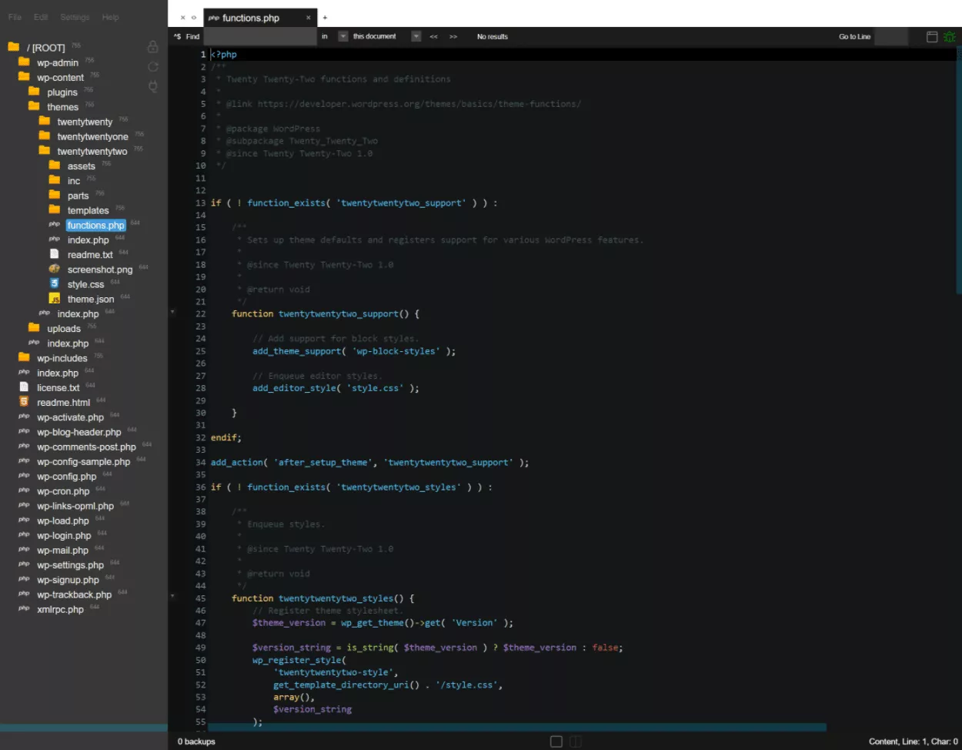Expand the uploads folder
The width and height of the screenshot is (962, 750).
pos(63,329)
